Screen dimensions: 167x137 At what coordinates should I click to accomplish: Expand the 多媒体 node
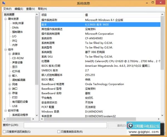10,54
